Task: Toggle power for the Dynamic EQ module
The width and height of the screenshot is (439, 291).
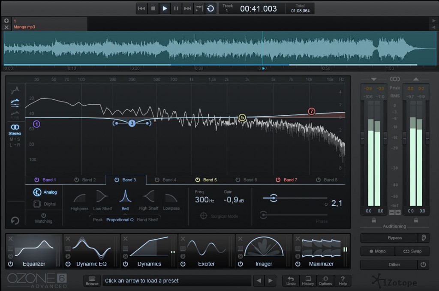Action: click(68, 264)
